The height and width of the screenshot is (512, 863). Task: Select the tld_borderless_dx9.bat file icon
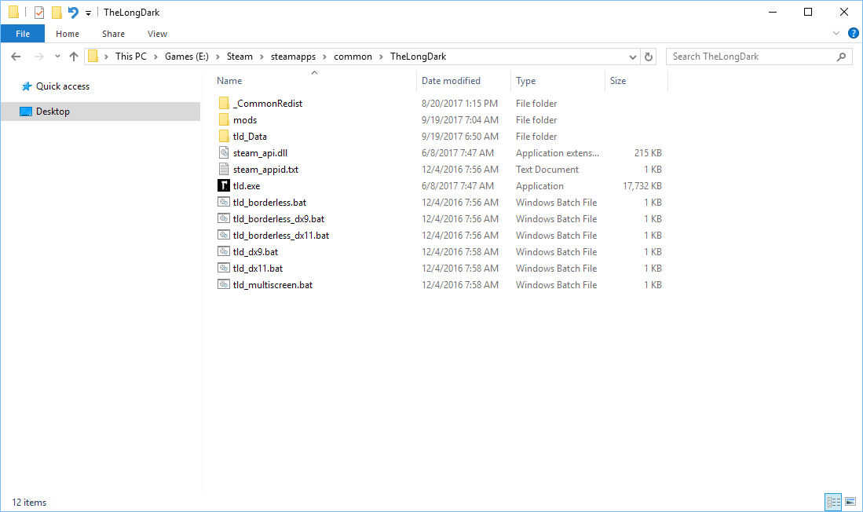point(224,218)
